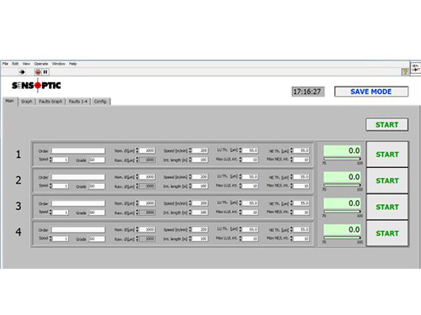
Task: Click the Pause toolbar icon
Action: point(45,72)
